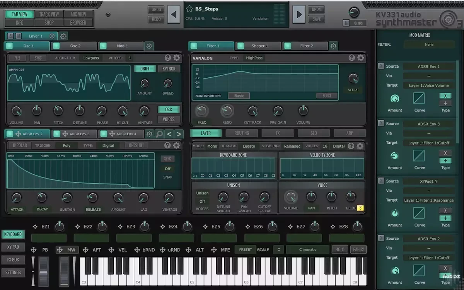Open the NONLINEARITIES Basic dropdown
This screenshot has width=464, height=290.
tap(239, 96)
